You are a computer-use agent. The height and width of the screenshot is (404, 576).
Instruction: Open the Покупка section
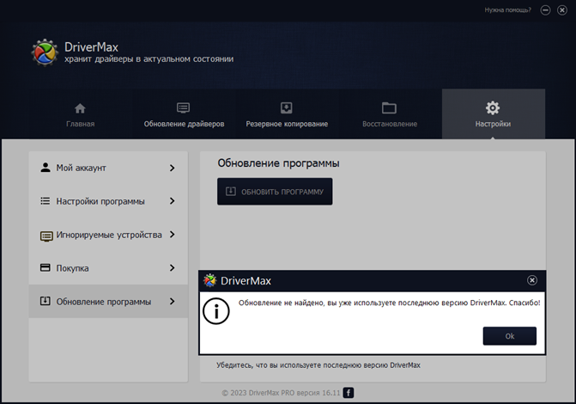click(x=108, y=268)
